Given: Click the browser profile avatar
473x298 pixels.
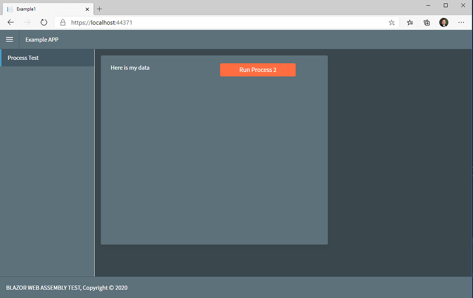Looking at the screenshot, I should click(x=444, y=22).
